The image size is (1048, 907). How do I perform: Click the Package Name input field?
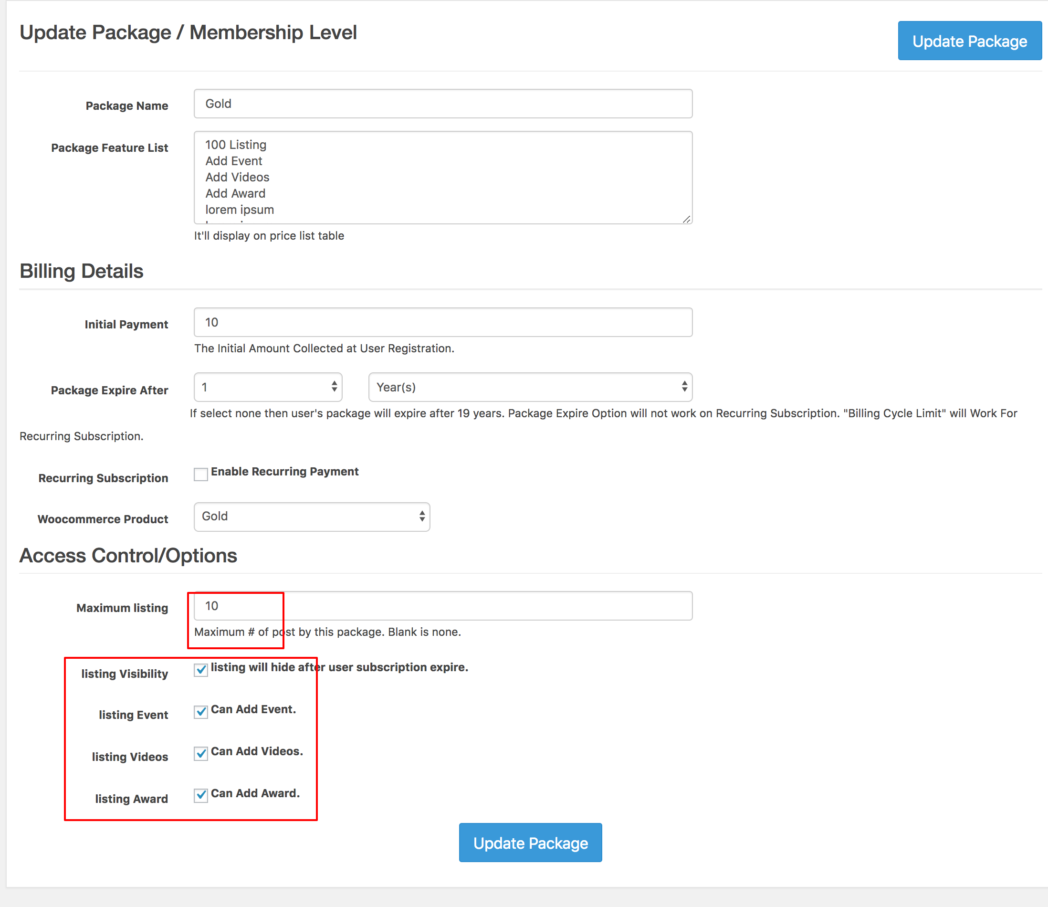point(443,104)
